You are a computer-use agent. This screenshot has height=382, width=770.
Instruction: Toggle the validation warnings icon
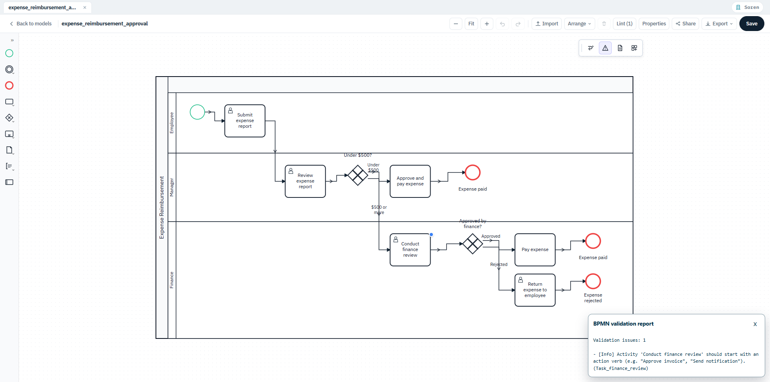(x=605, y=48)
